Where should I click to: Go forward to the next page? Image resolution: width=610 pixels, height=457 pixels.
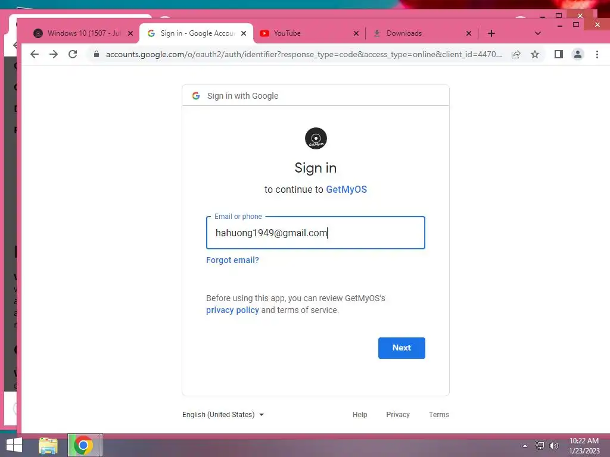pos(54,54)
